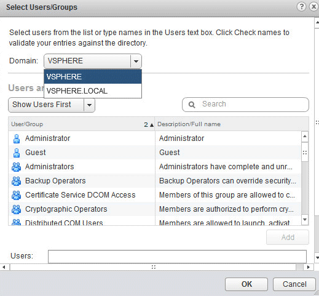Click inside the Users text box
319x296 pixels.
click(x=177, y=257)
